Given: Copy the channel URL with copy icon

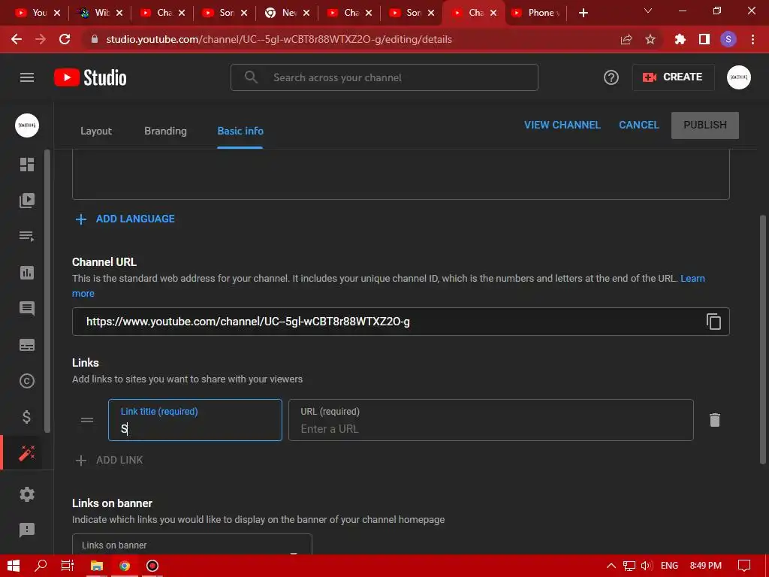Looking at the screenshot, I should [713, 322].
